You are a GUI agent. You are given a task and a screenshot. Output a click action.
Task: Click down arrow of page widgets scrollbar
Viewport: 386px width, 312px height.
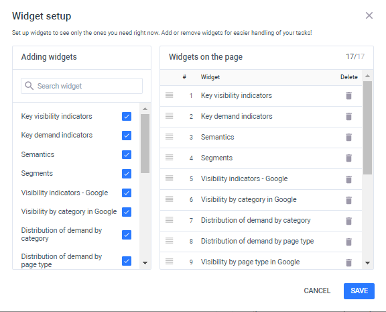pos(367,263)
